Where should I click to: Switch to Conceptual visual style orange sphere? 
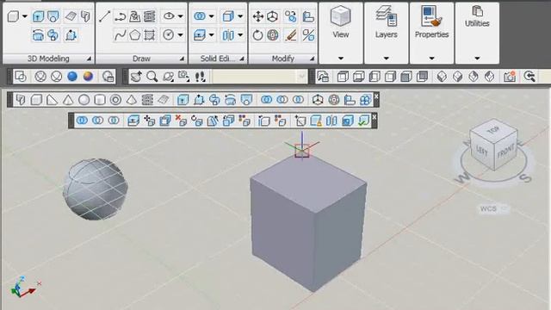(88, 77)
